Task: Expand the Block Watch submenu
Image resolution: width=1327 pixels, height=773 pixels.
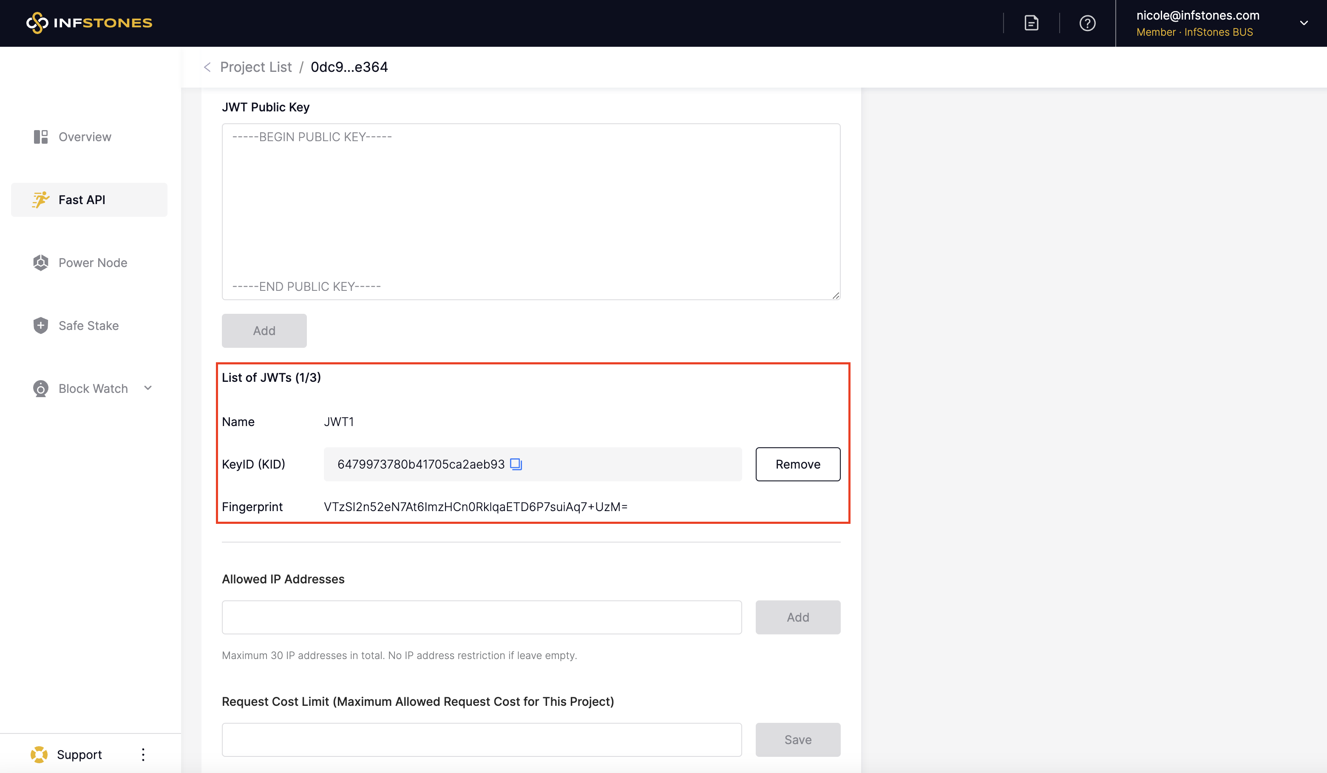Action: coord(148,388)
